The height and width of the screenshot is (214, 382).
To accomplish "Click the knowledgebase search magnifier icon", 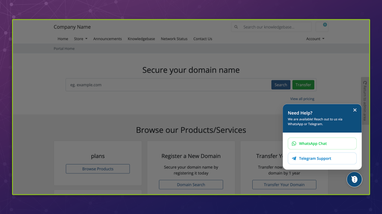I will coord(236,27).
